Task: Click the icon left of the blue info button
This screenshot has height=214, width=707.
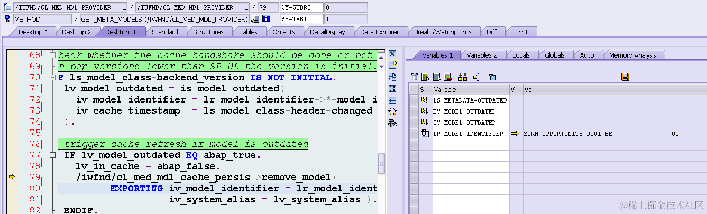Action: 255,19
